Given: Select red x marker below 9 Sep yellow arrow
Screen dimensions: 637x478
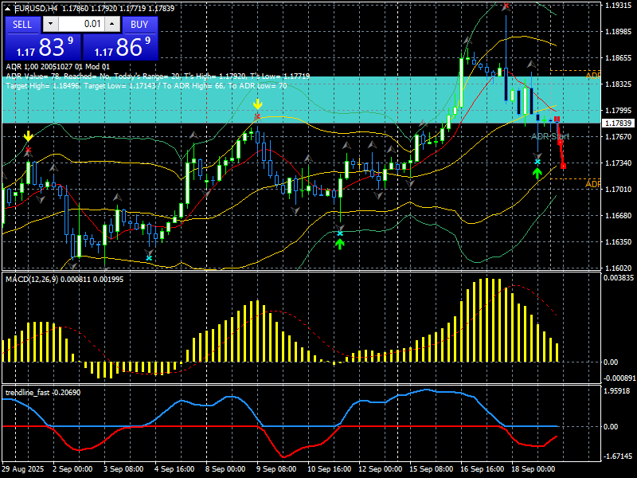Looking at the screenshot, I should pyautogui.click(x=257, y=117).
